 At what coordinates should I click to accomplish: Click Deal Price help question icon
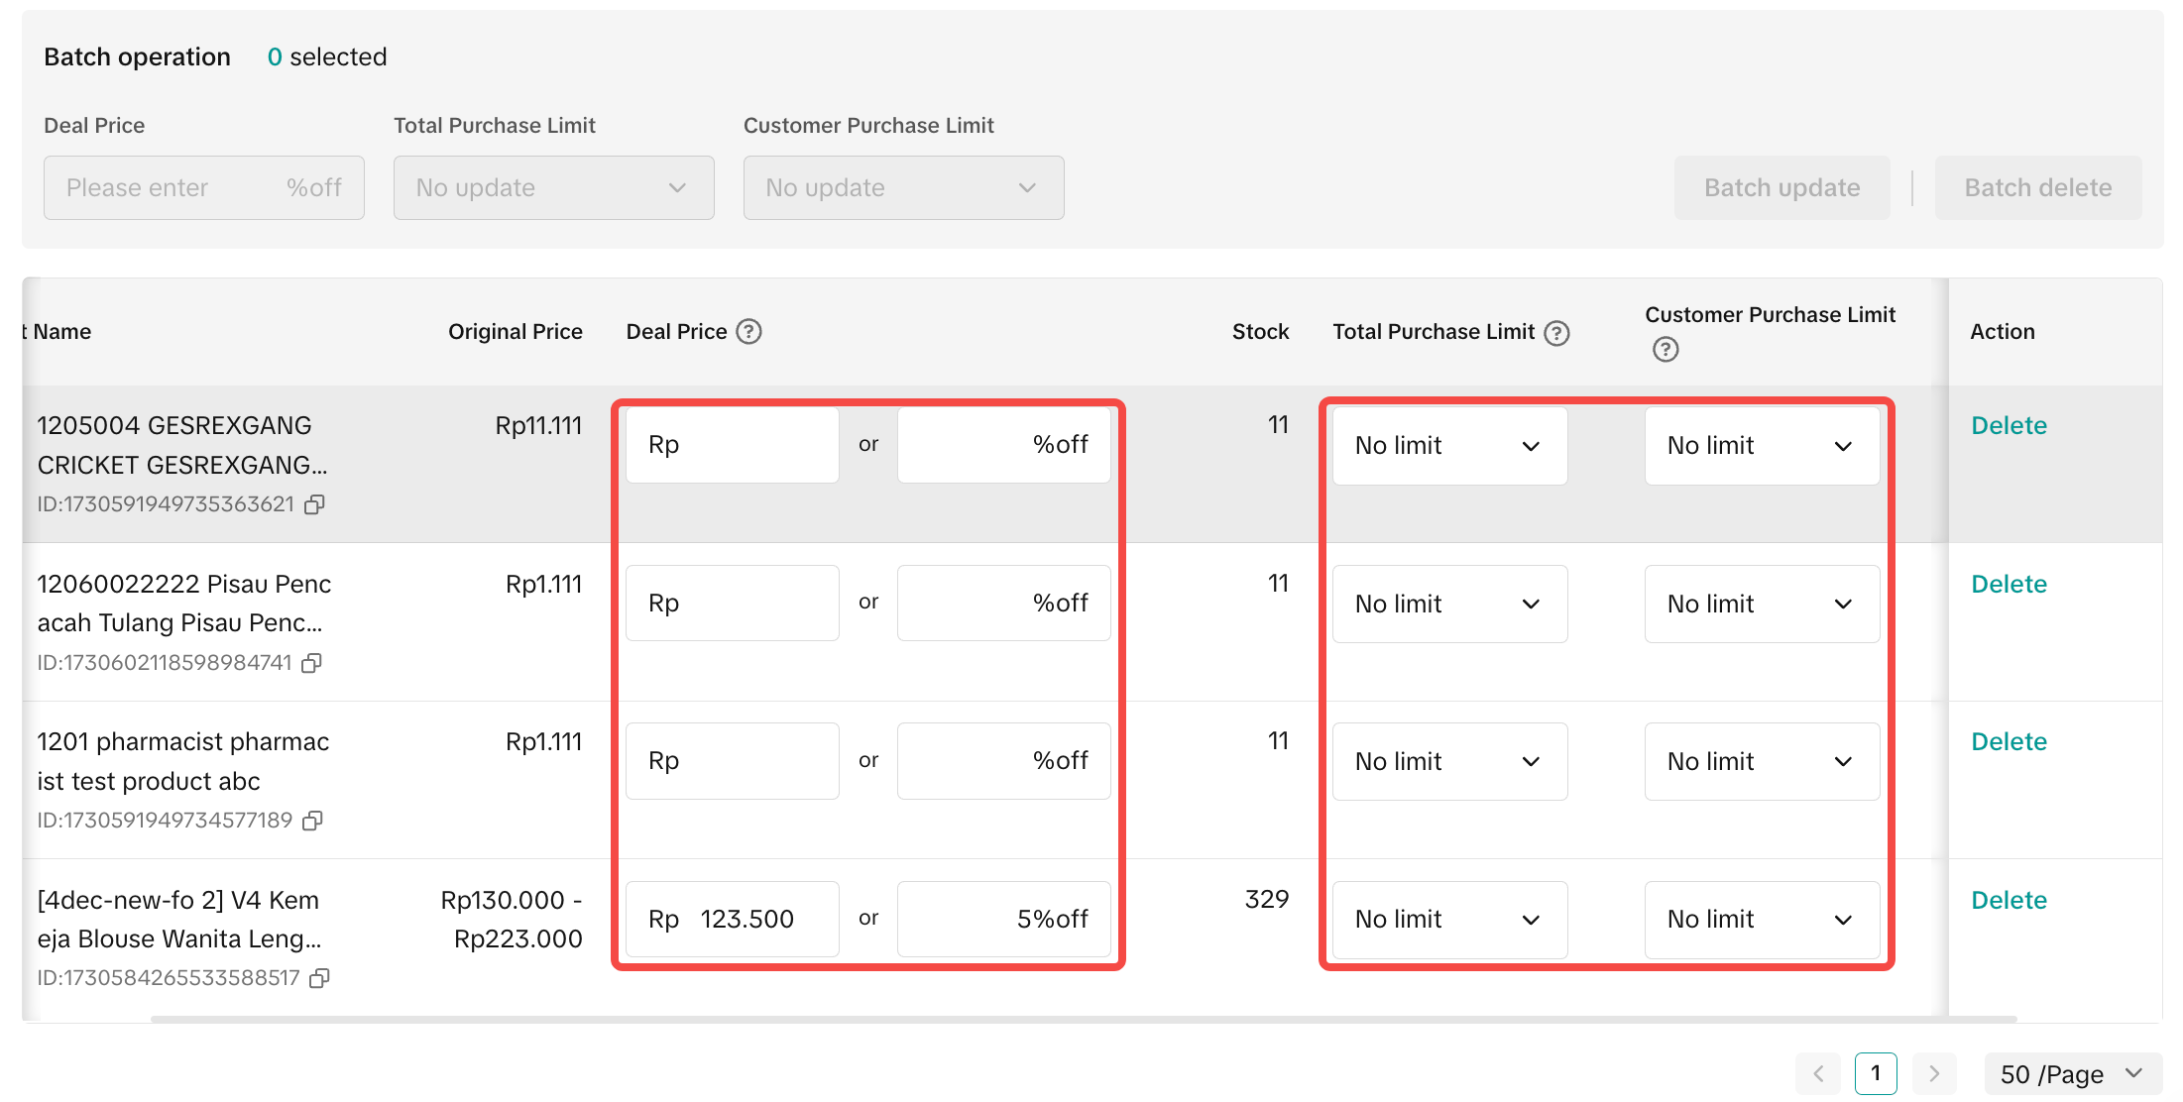pos(749,332)
